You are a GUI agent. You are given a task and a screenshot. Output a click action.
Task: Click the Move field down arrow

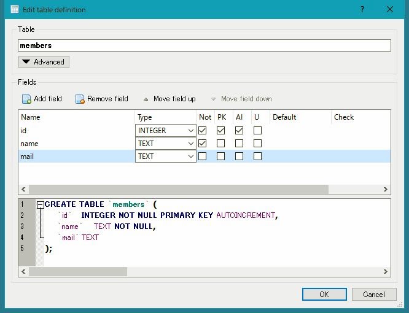[x=213, y=99]
